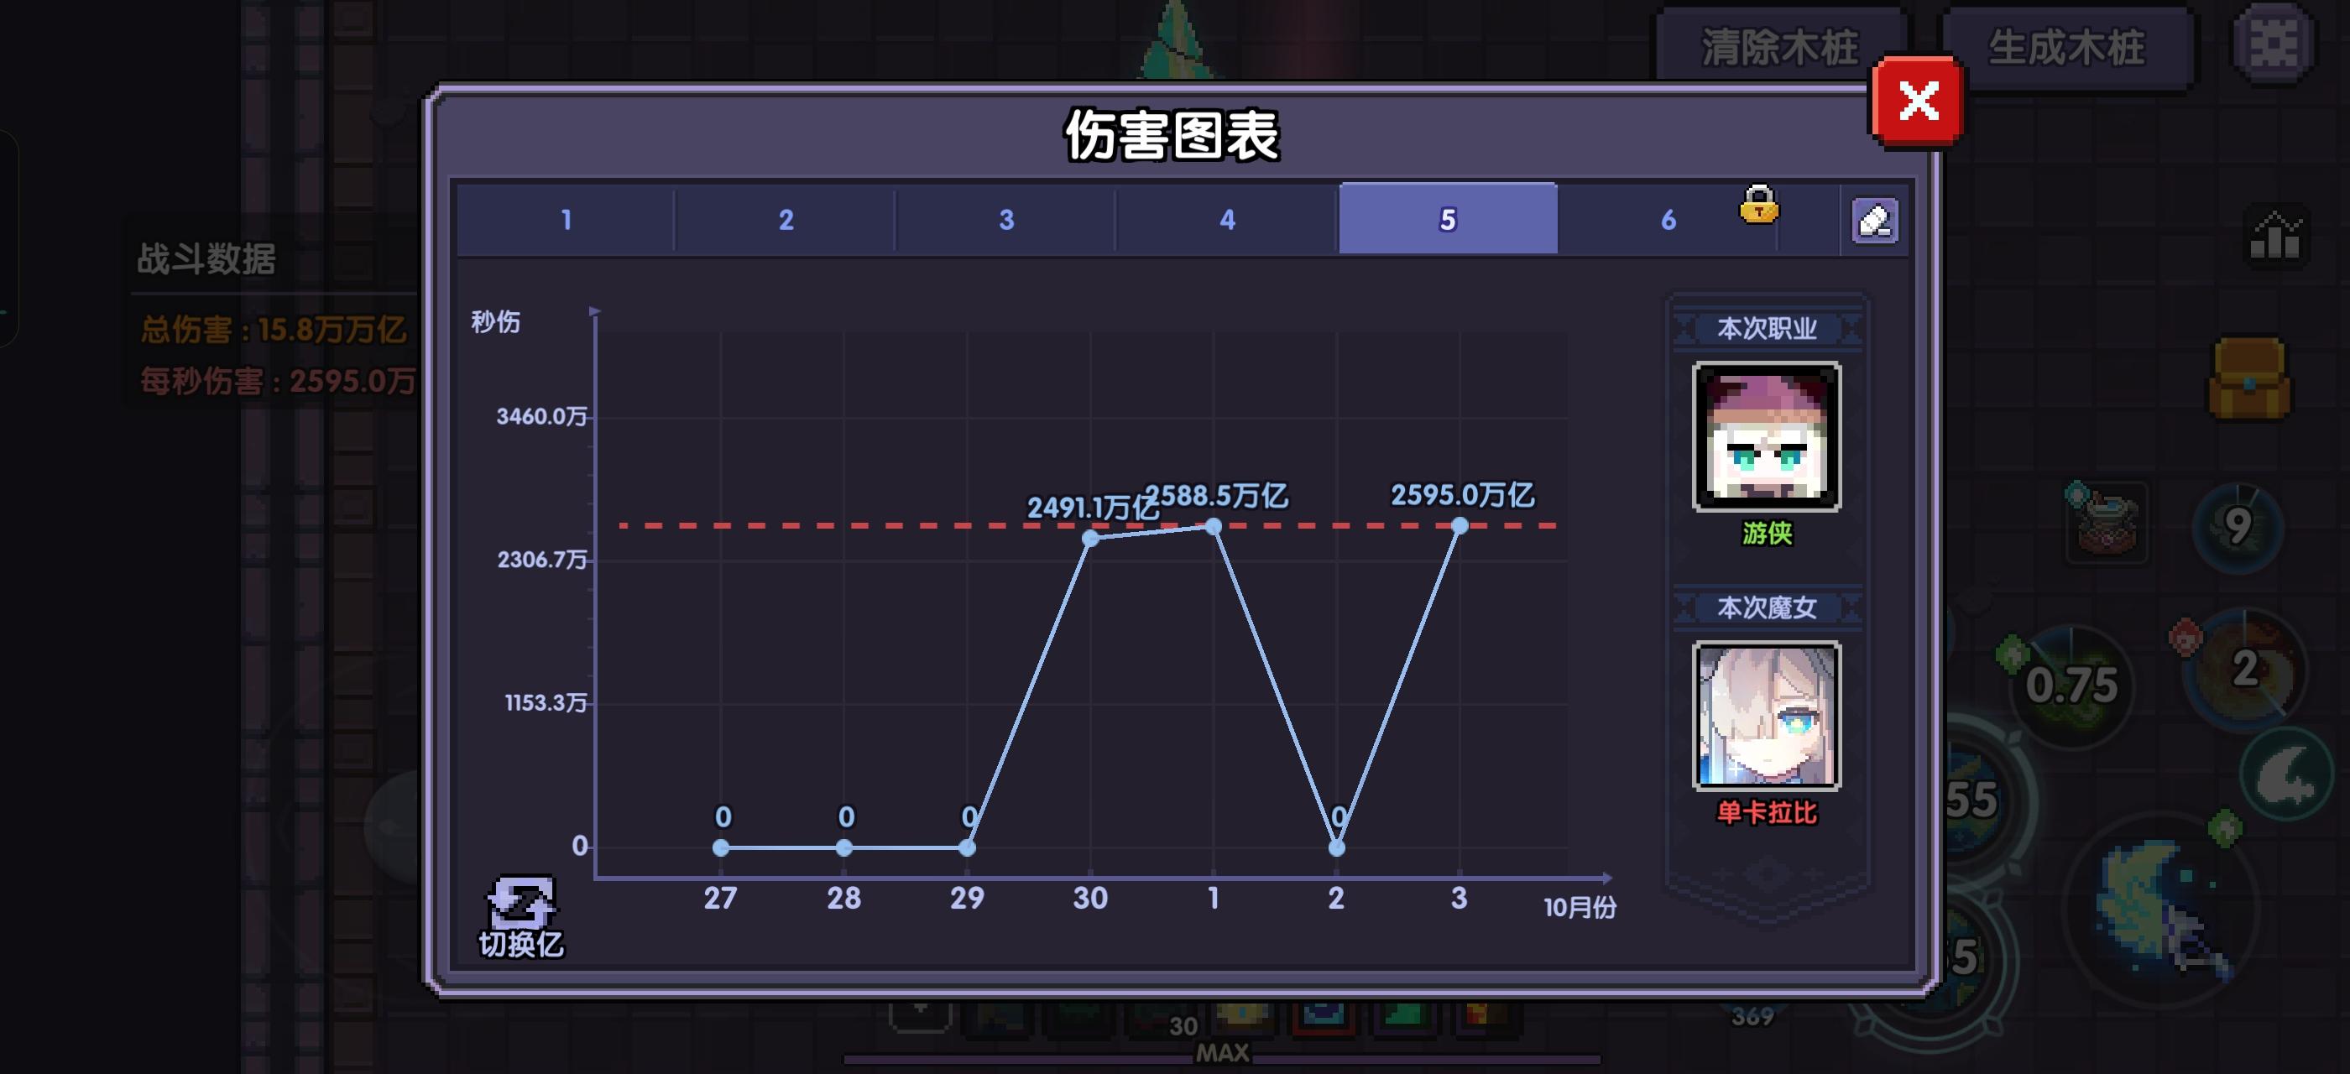The height and width of the screenshot is (1074, 2350).
Task: Select chart tab 4
Action: click(x=1227, y=220)
